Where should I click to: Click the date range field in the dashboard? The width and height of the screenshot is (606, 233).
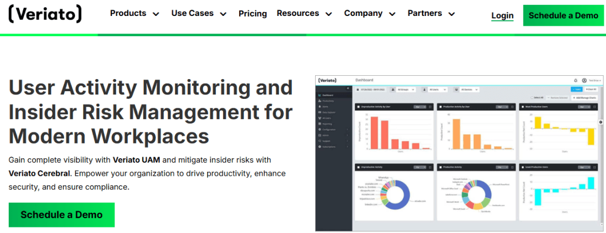tap(371, 90)
